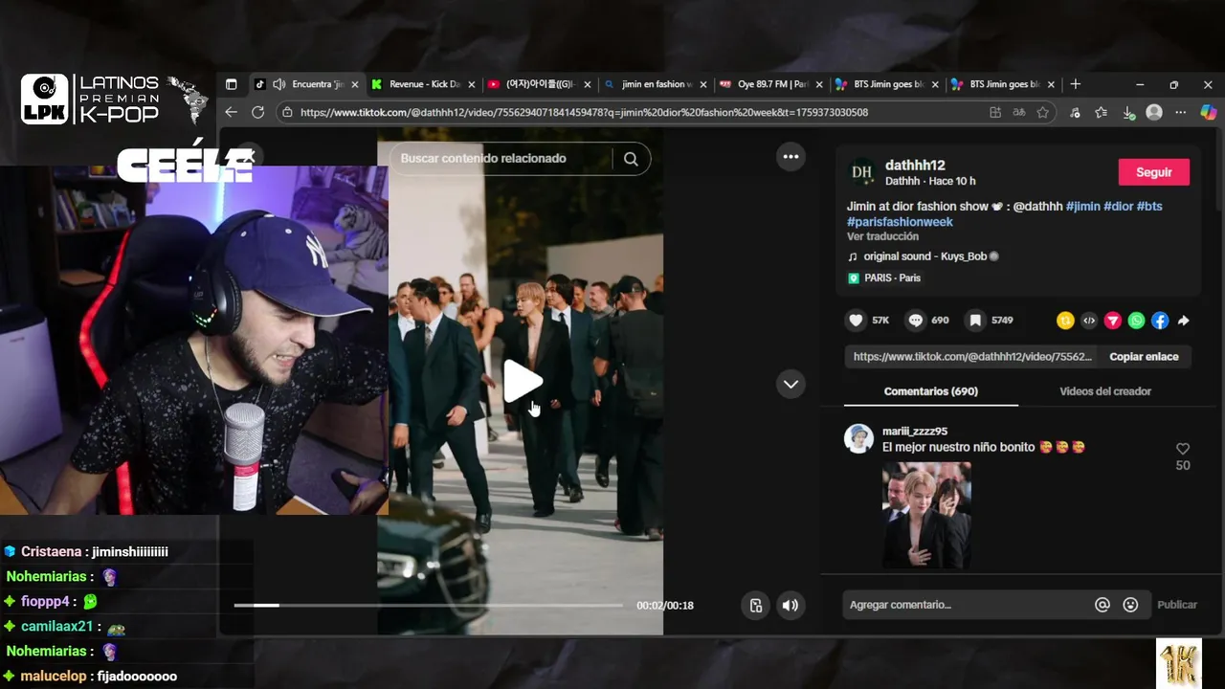Screen dimensions: 1225x689
Task: Open the #bts hashtag link
Action: (1149, 207)
